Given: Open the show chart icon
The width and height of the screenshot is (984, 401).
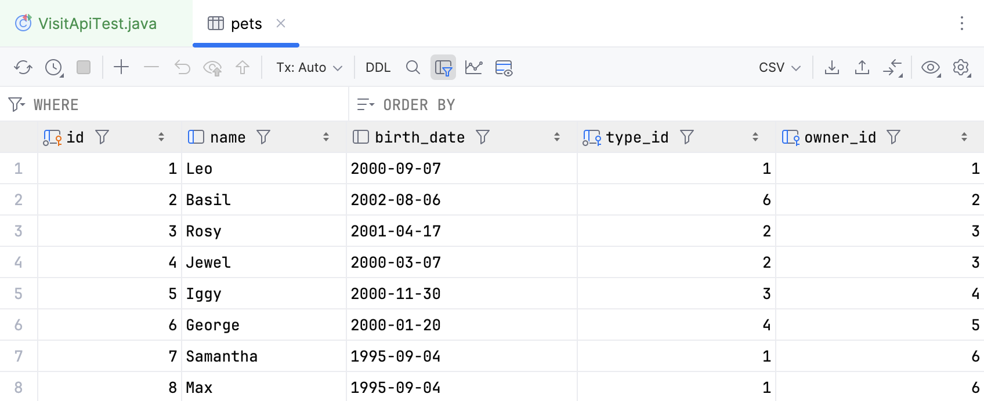Looking at the screenshot, I should (x=473, y=67).
